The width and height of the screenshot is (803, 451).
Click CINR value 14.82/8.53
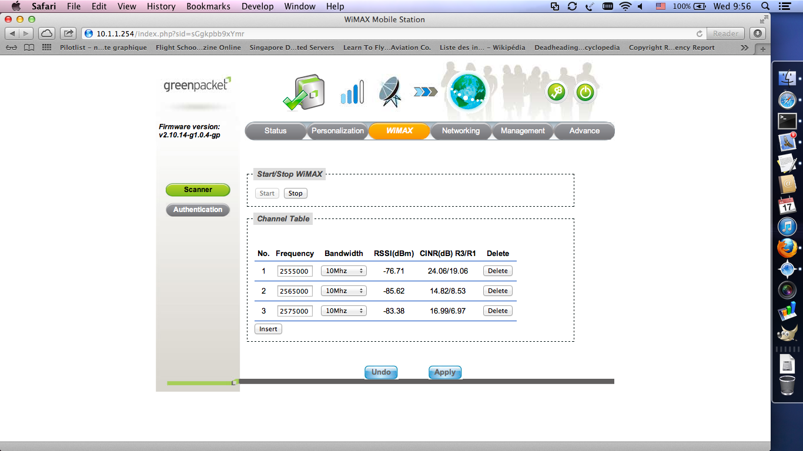448,291
